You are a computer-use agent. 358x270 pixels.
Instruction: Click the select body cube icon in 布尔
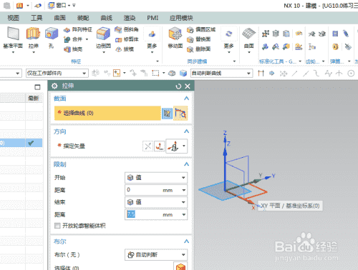click(x=180, y=266)
